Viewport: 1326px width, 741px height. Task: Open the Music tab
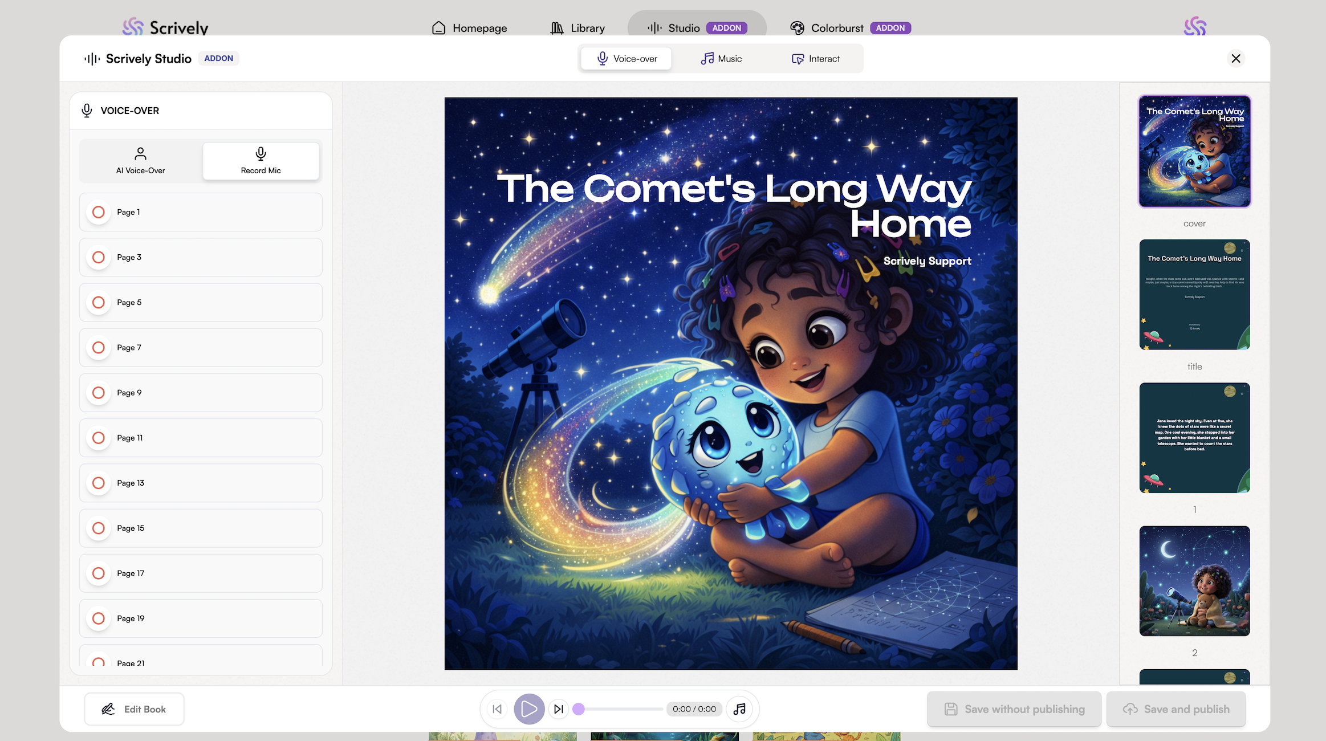tap(721, 59)
